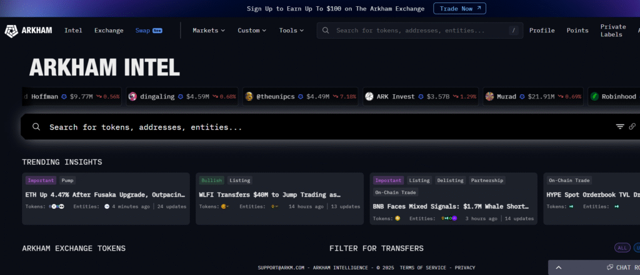Open Profile in the navbar
This screenshot has height=275, width=640.
(542, 31)
